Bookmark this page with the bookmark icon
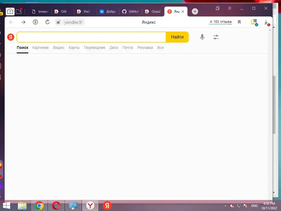 tap(239, 22)
